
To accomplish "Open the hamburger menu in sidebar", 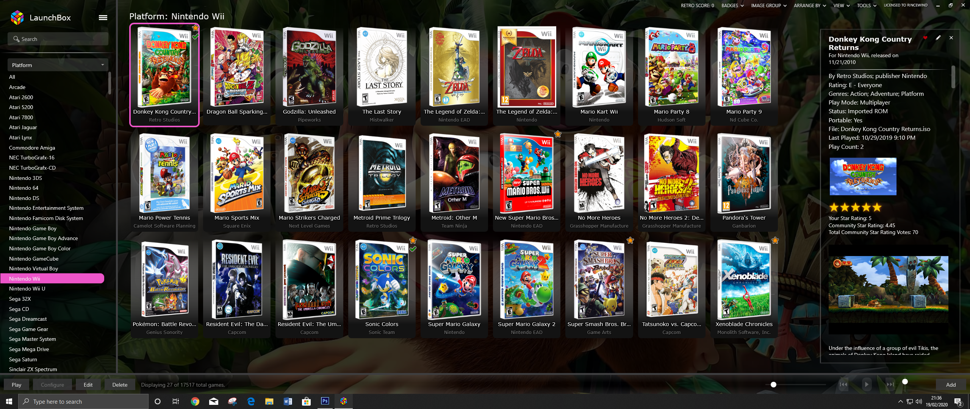I will pyautogui.click(x=103, y=17).
